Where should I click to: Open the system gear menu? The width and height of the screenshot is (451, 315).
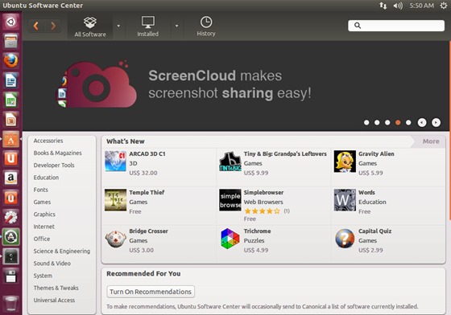tap(444, 6)
